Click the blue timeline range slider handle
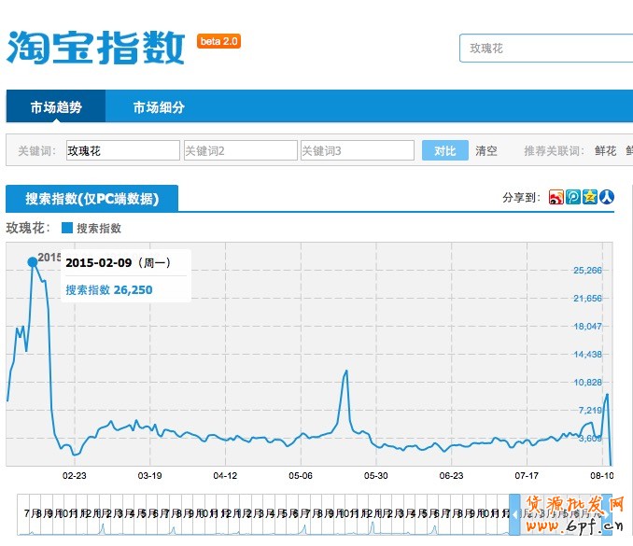The height and width of the screenshot is (546, 633). 514,515
